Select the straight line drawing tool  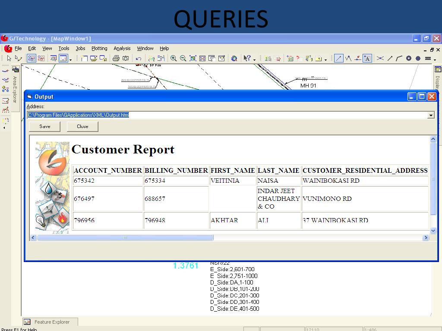coord(338,58)
